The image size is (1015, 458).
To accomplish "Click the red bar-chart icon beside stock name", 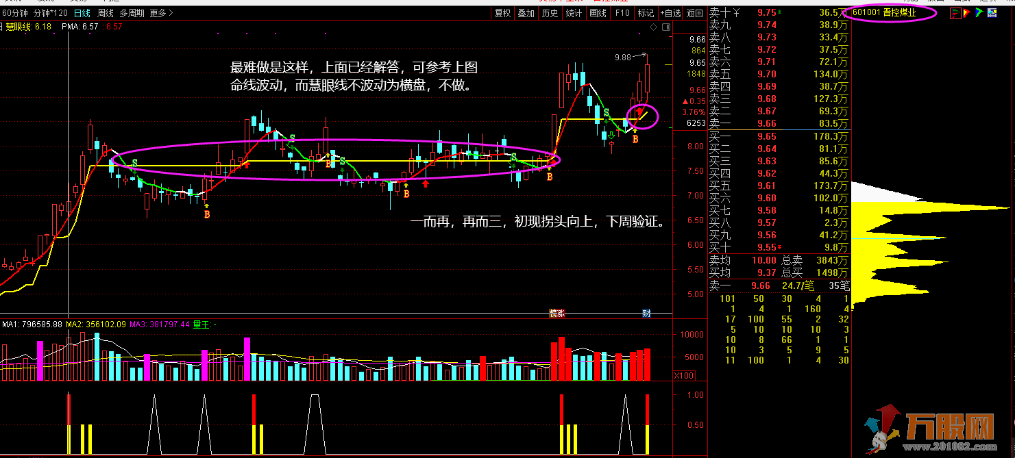I will pyautogui.click(x=955, y=13).
